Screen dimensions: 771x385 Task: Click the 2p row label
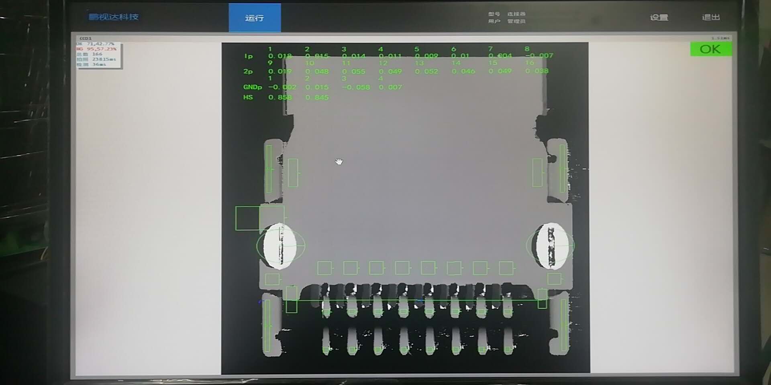tap(248, 71)
